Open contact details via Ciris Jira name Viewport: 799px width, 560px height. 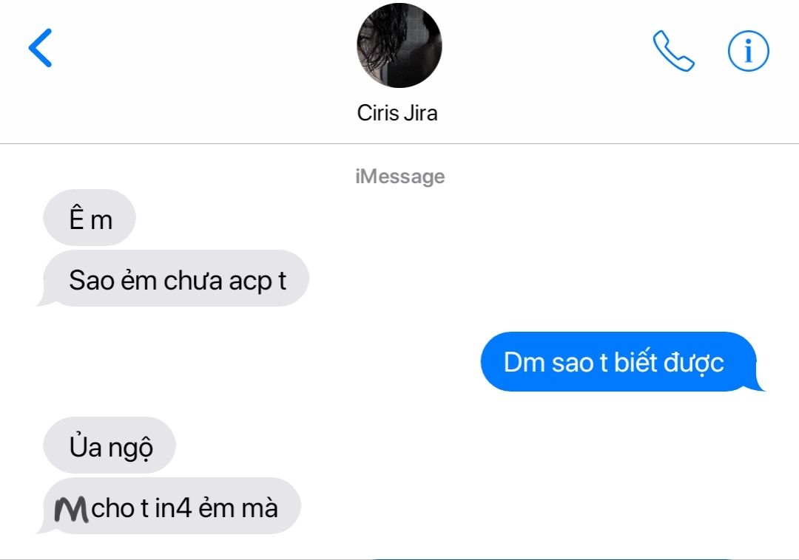397,113
